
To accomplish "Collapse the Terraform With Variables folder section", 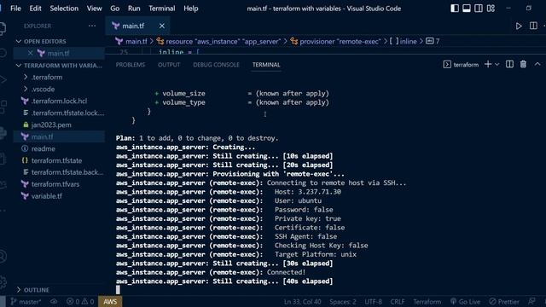I will pos(59,66).
